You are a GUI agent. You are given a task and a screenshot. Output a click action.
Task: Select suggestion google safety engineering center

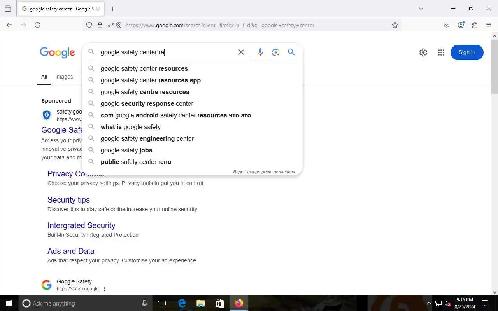tap(192, 138)
